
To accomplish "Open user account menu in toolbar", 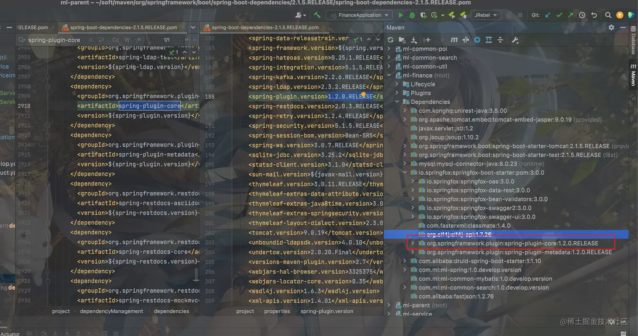I will pyautogui.click(x=301, y=15).
